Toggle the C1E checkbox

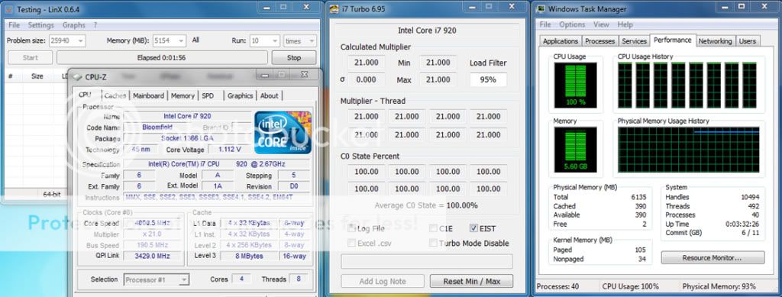pyautogui.click(x=434, y=228)
